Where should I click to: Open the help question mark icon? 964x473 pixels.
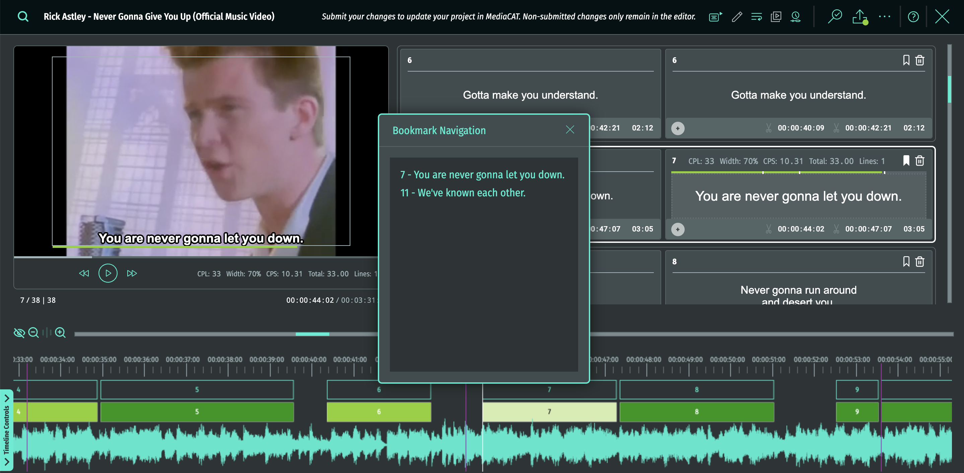click(x=913, y=16)
